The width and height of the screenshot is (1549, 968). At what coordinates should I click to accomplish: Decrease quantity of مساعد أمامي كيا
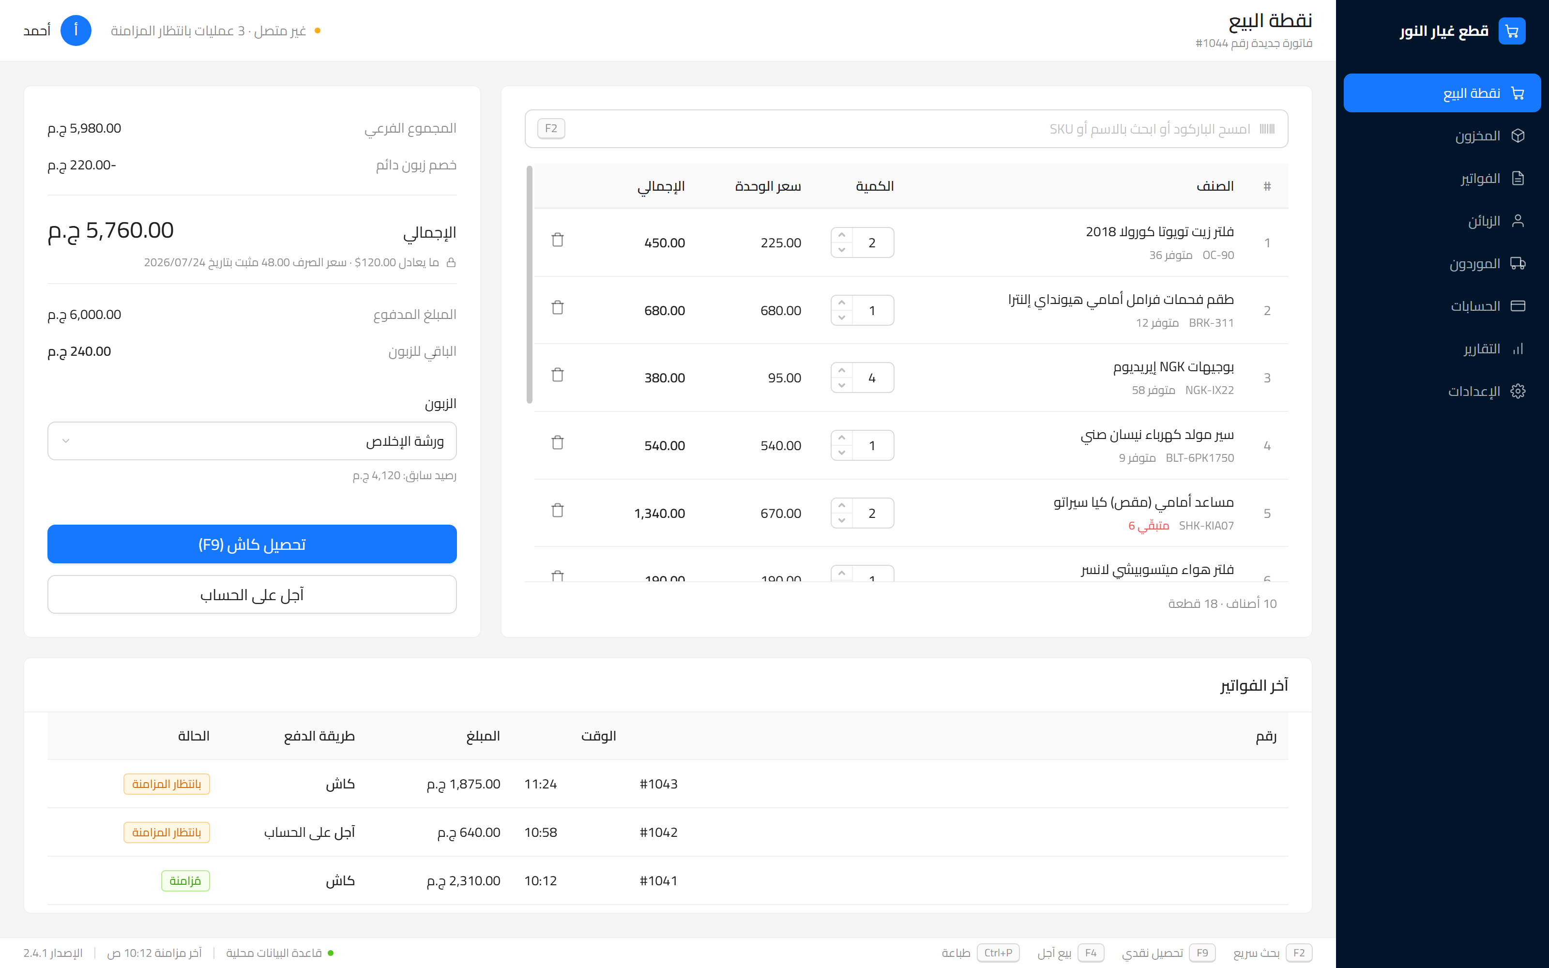tap(842, 520)
